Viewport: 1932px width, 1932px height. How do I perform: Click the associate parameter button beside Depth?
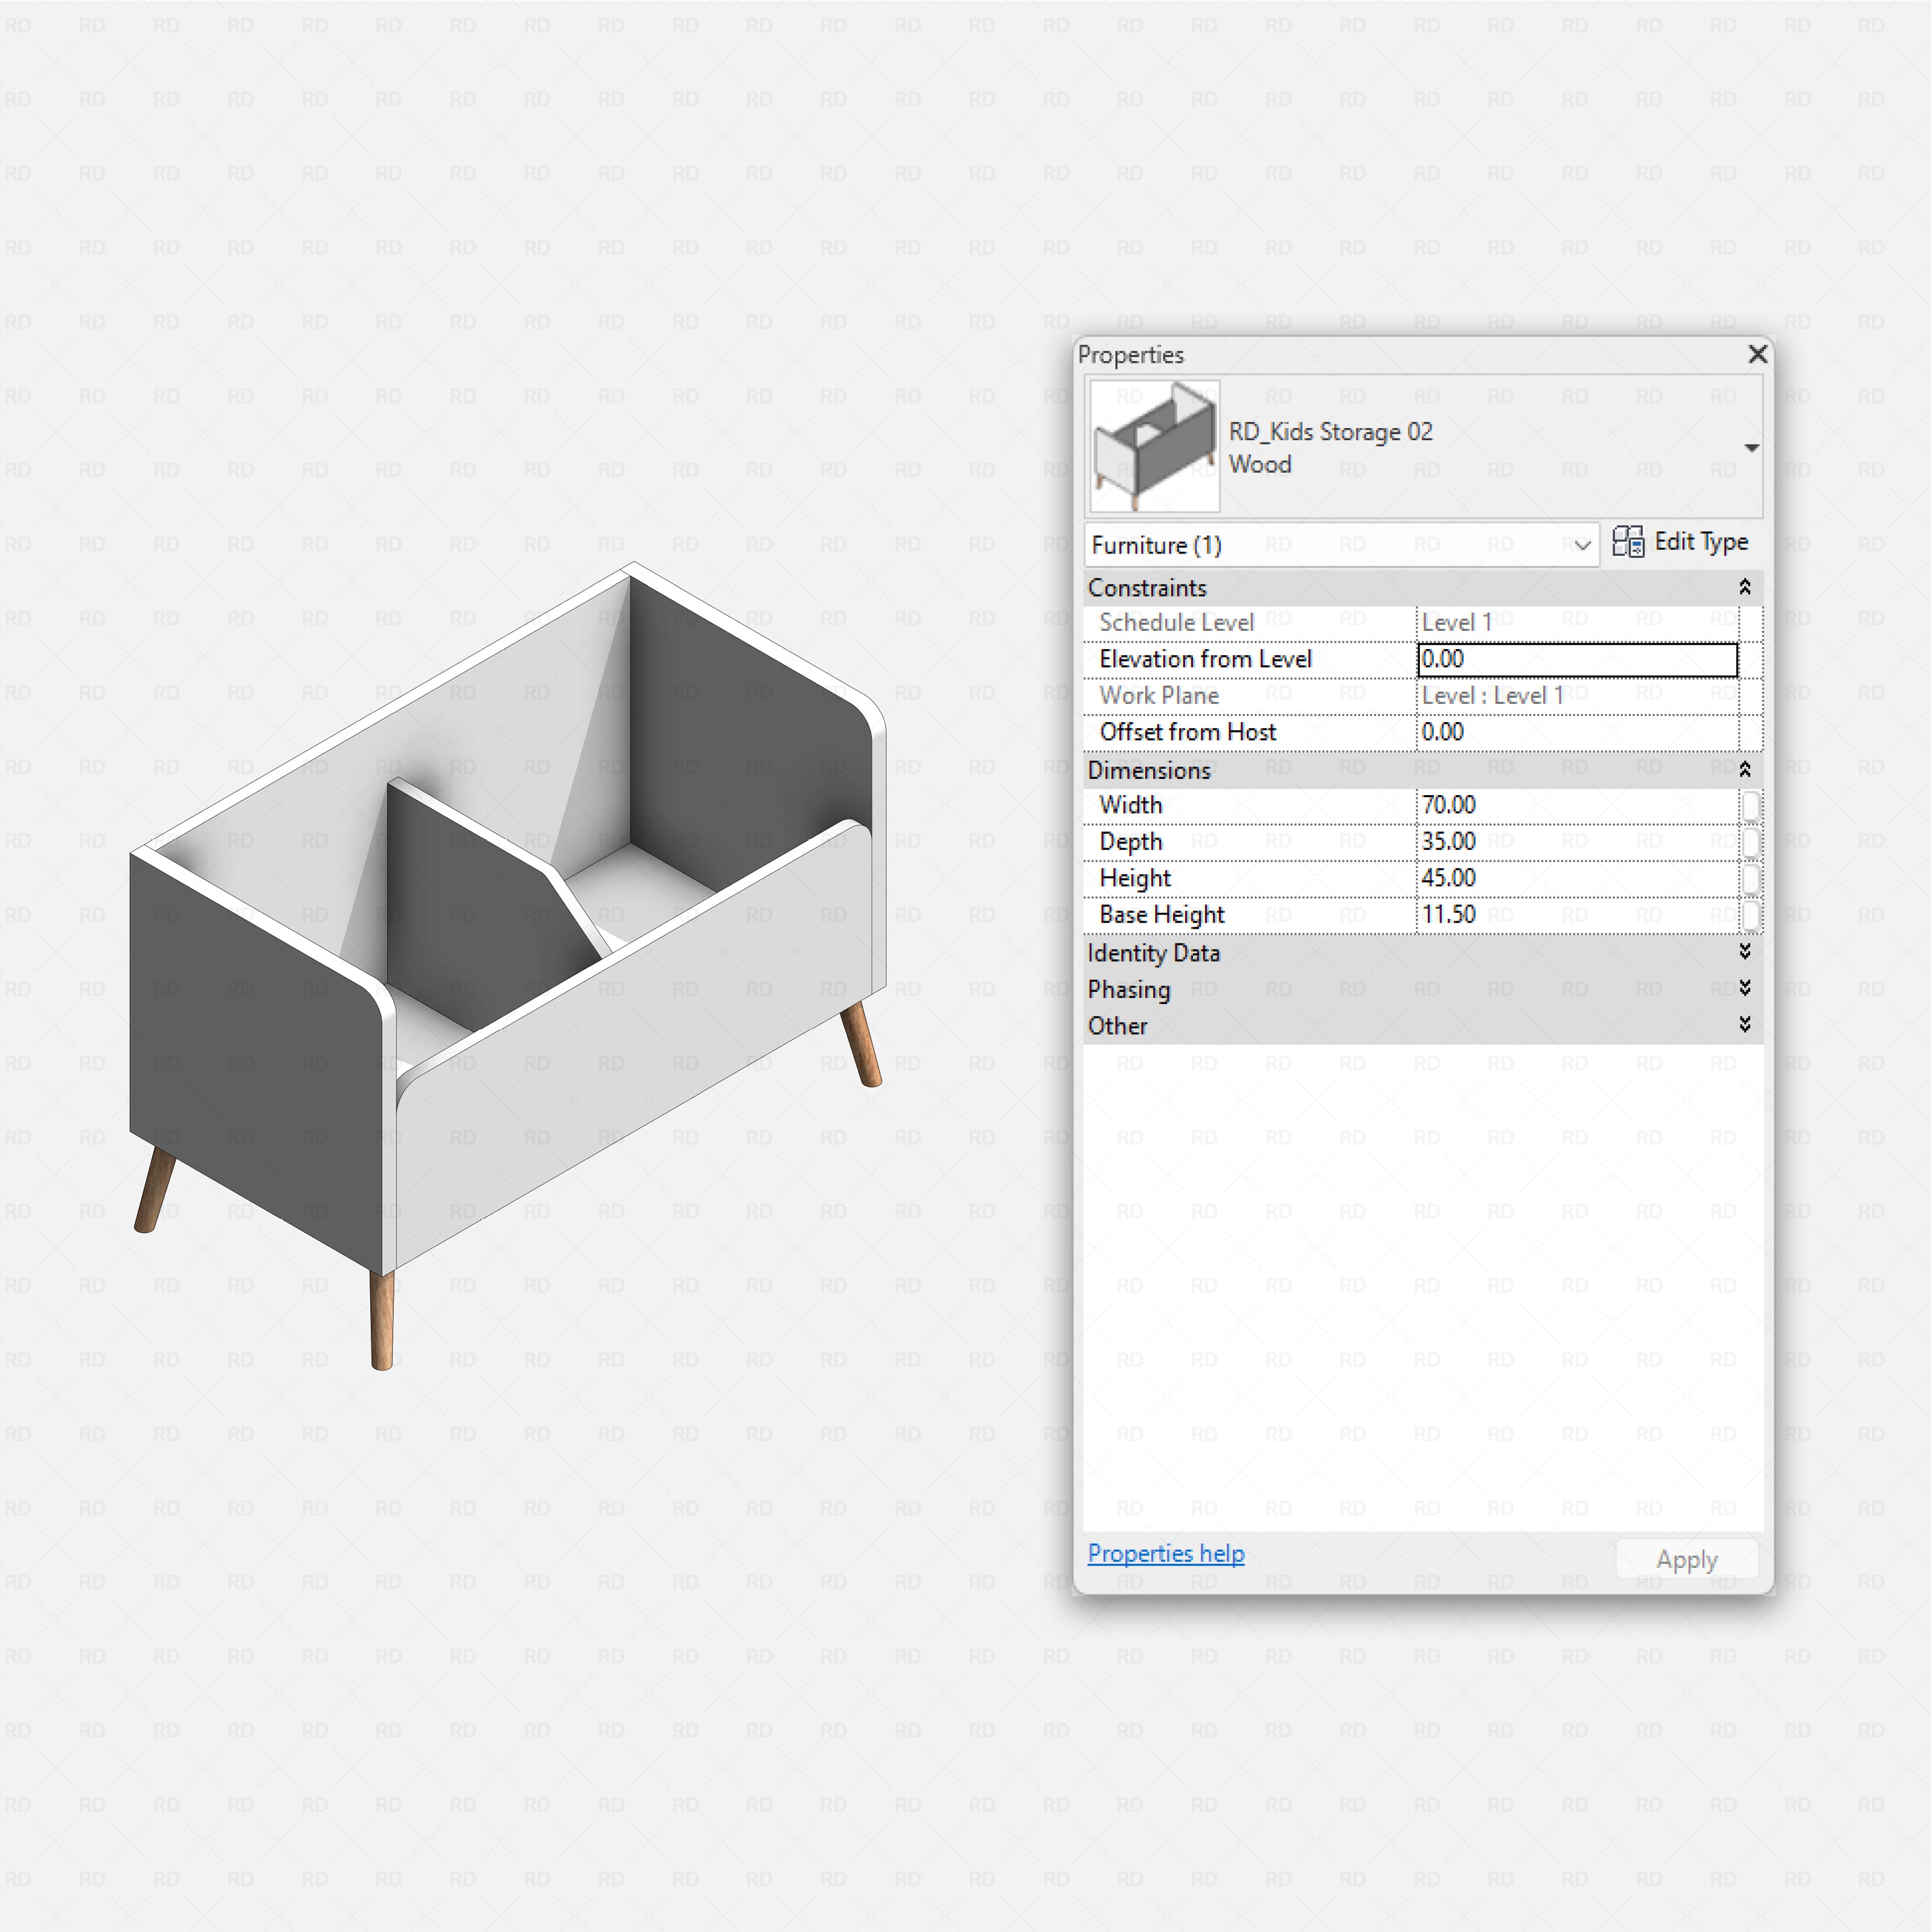point(1752,841)
